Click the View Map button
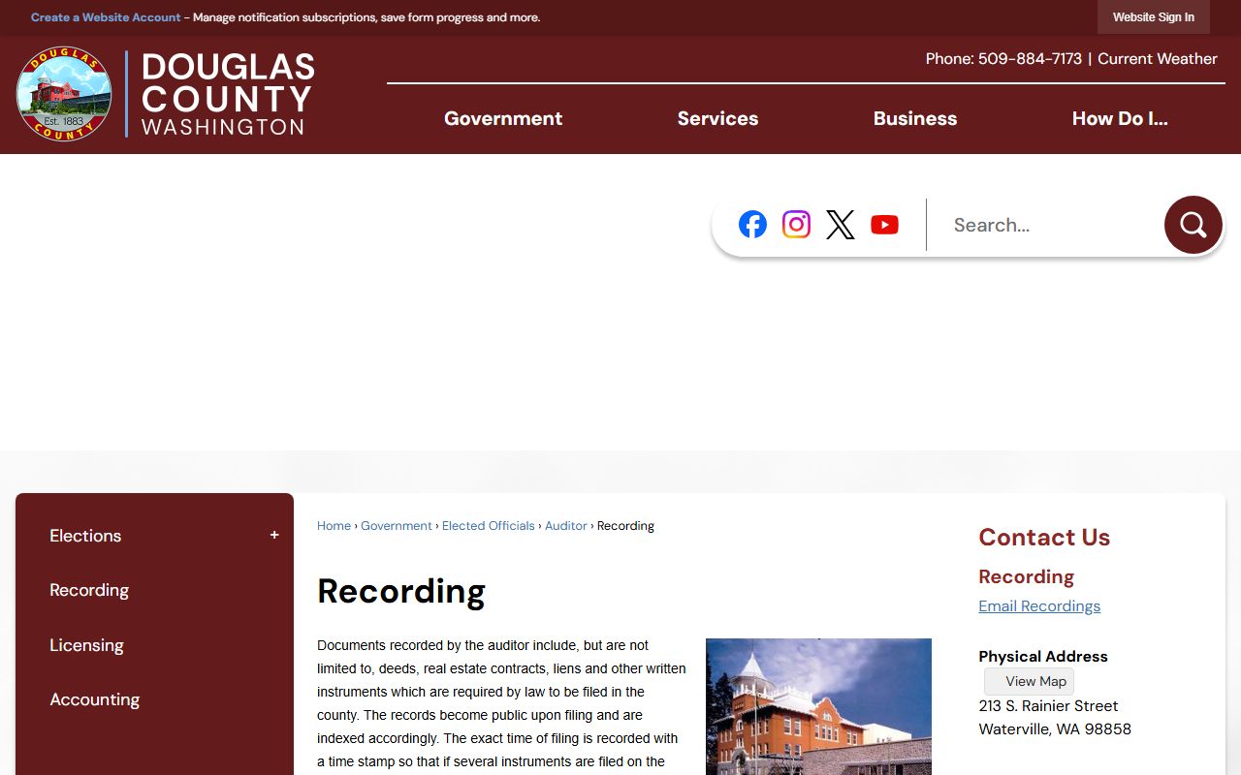 (1029, 681)
